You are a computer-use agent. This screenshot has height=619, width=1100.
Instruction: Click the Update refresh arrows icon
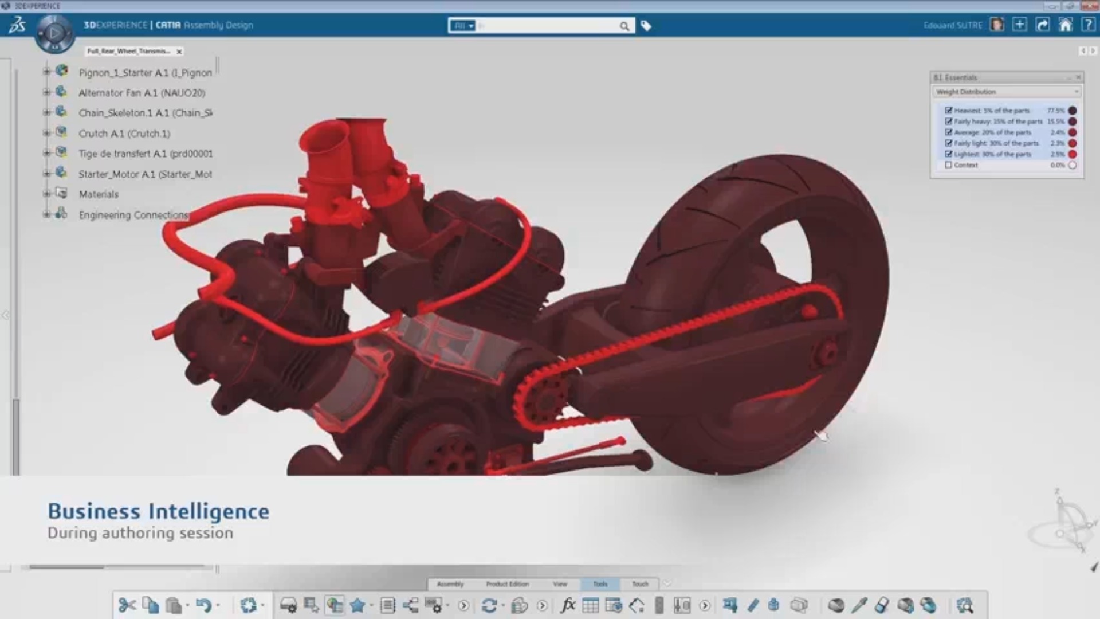489,605
